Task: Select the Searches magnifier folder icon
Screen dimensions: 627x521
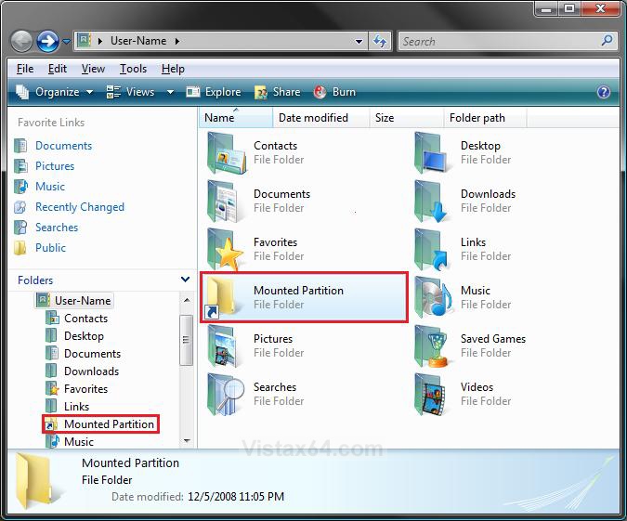Action: tap(226, 395)
